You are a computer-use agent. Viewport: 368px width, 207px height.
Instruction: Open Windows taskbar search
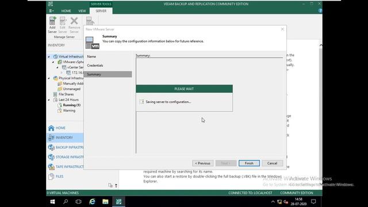[66, 202]
